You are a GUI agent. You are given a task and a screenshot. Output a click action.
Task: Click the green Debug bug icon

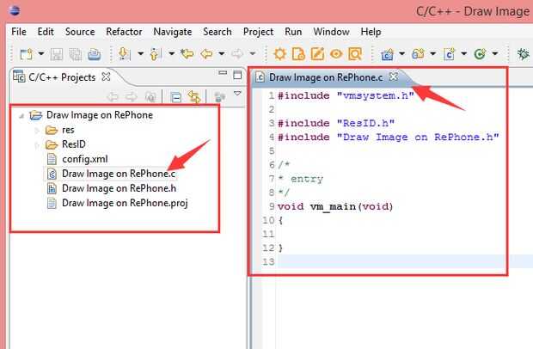click(524, 54)
